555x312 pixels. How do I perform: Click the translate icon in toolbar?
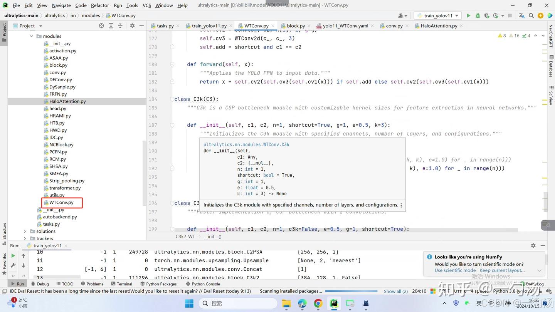(x=521, y=16)
